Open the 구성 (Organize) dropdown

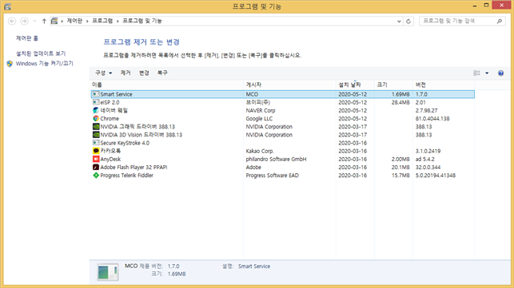(104, 73)
